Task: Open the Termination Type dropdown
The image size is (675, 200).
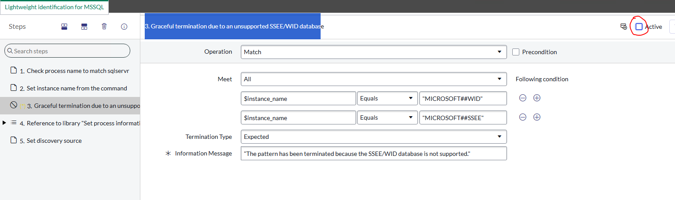Action: tap(374, 137)
